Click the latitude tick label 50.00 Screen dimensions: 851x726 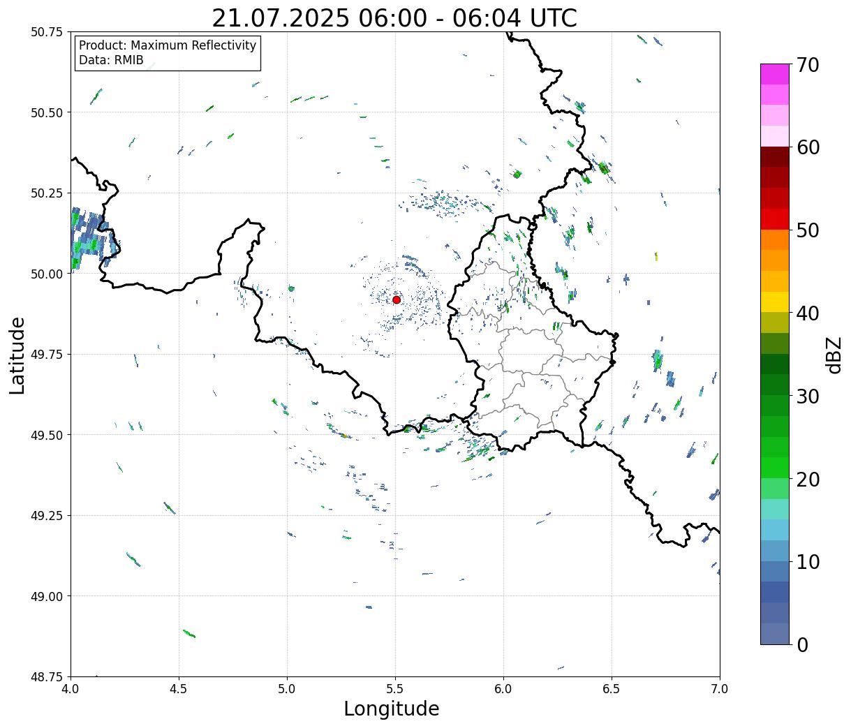(47, 274)
